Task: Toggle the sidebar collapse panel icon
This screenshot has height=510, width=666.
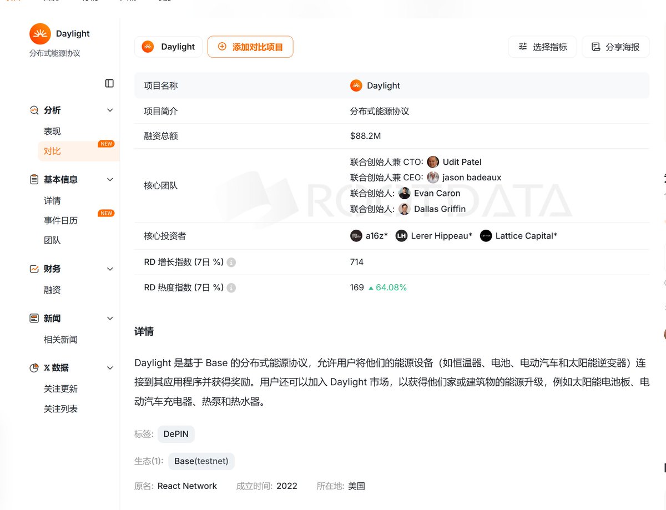Action: click(x=109, y=83)
